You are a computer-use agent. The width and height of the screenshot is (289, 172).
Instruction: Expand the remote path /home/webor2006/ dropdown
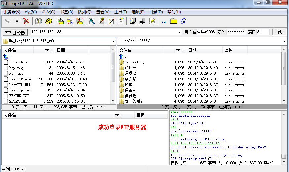coord(284,41)
